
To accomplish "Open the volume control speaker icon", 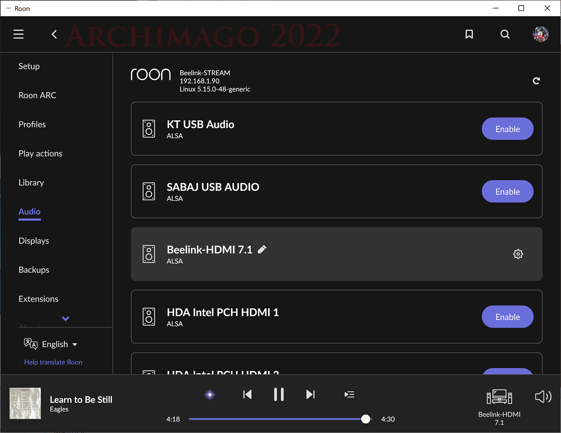I will click(543, 396).
